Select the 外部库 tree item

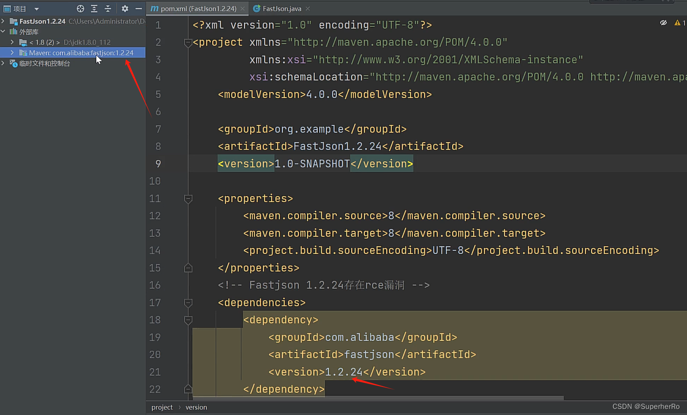point(29,32)
